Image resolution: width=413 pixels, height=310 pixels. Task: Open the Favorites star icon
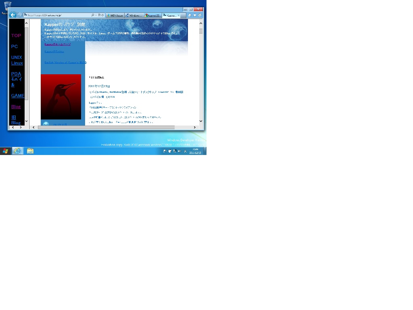(195, 15)
